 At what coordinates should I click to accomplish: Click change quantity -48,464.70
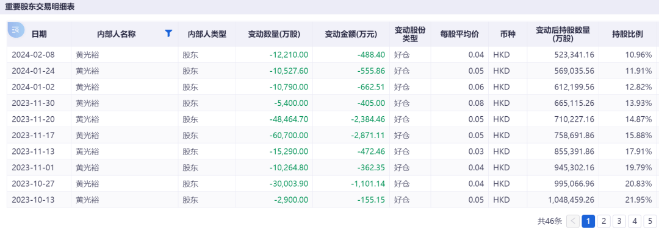[289, 119]
